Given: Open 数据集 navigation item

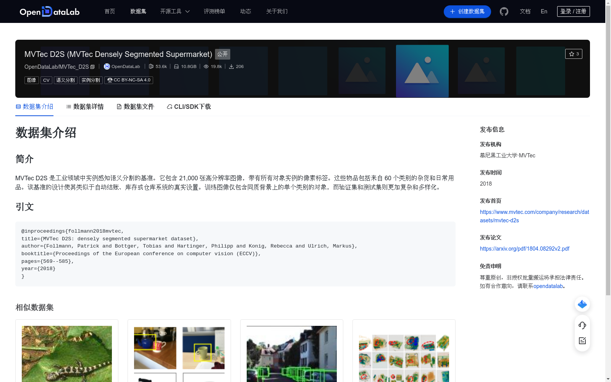Looking at the screenshot, I should [138, 11].
